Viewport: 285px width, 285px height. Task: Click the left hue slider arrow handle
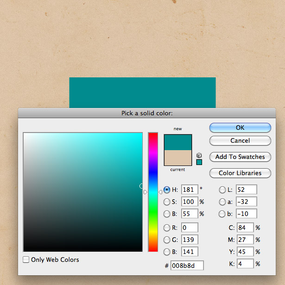[145, 192]
